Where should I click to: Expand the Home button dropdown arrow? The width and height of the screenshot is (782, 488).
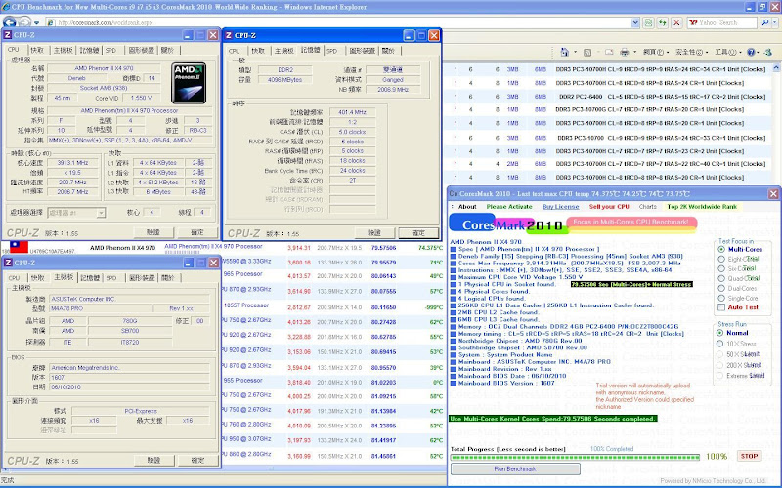(x=575, y=52)
